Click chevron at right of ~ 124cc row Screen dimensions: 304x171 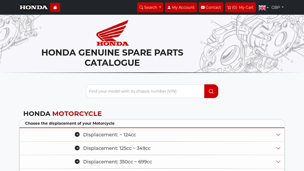pyautogui.click(x=278, y=135)
